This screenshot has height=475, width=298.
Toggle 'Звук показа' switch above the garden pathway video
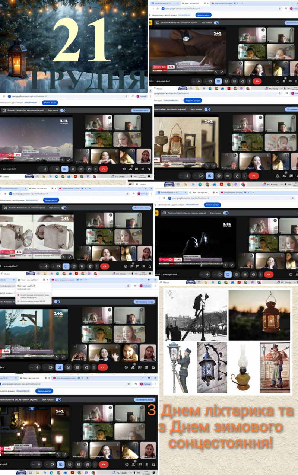tap(58, 399)
